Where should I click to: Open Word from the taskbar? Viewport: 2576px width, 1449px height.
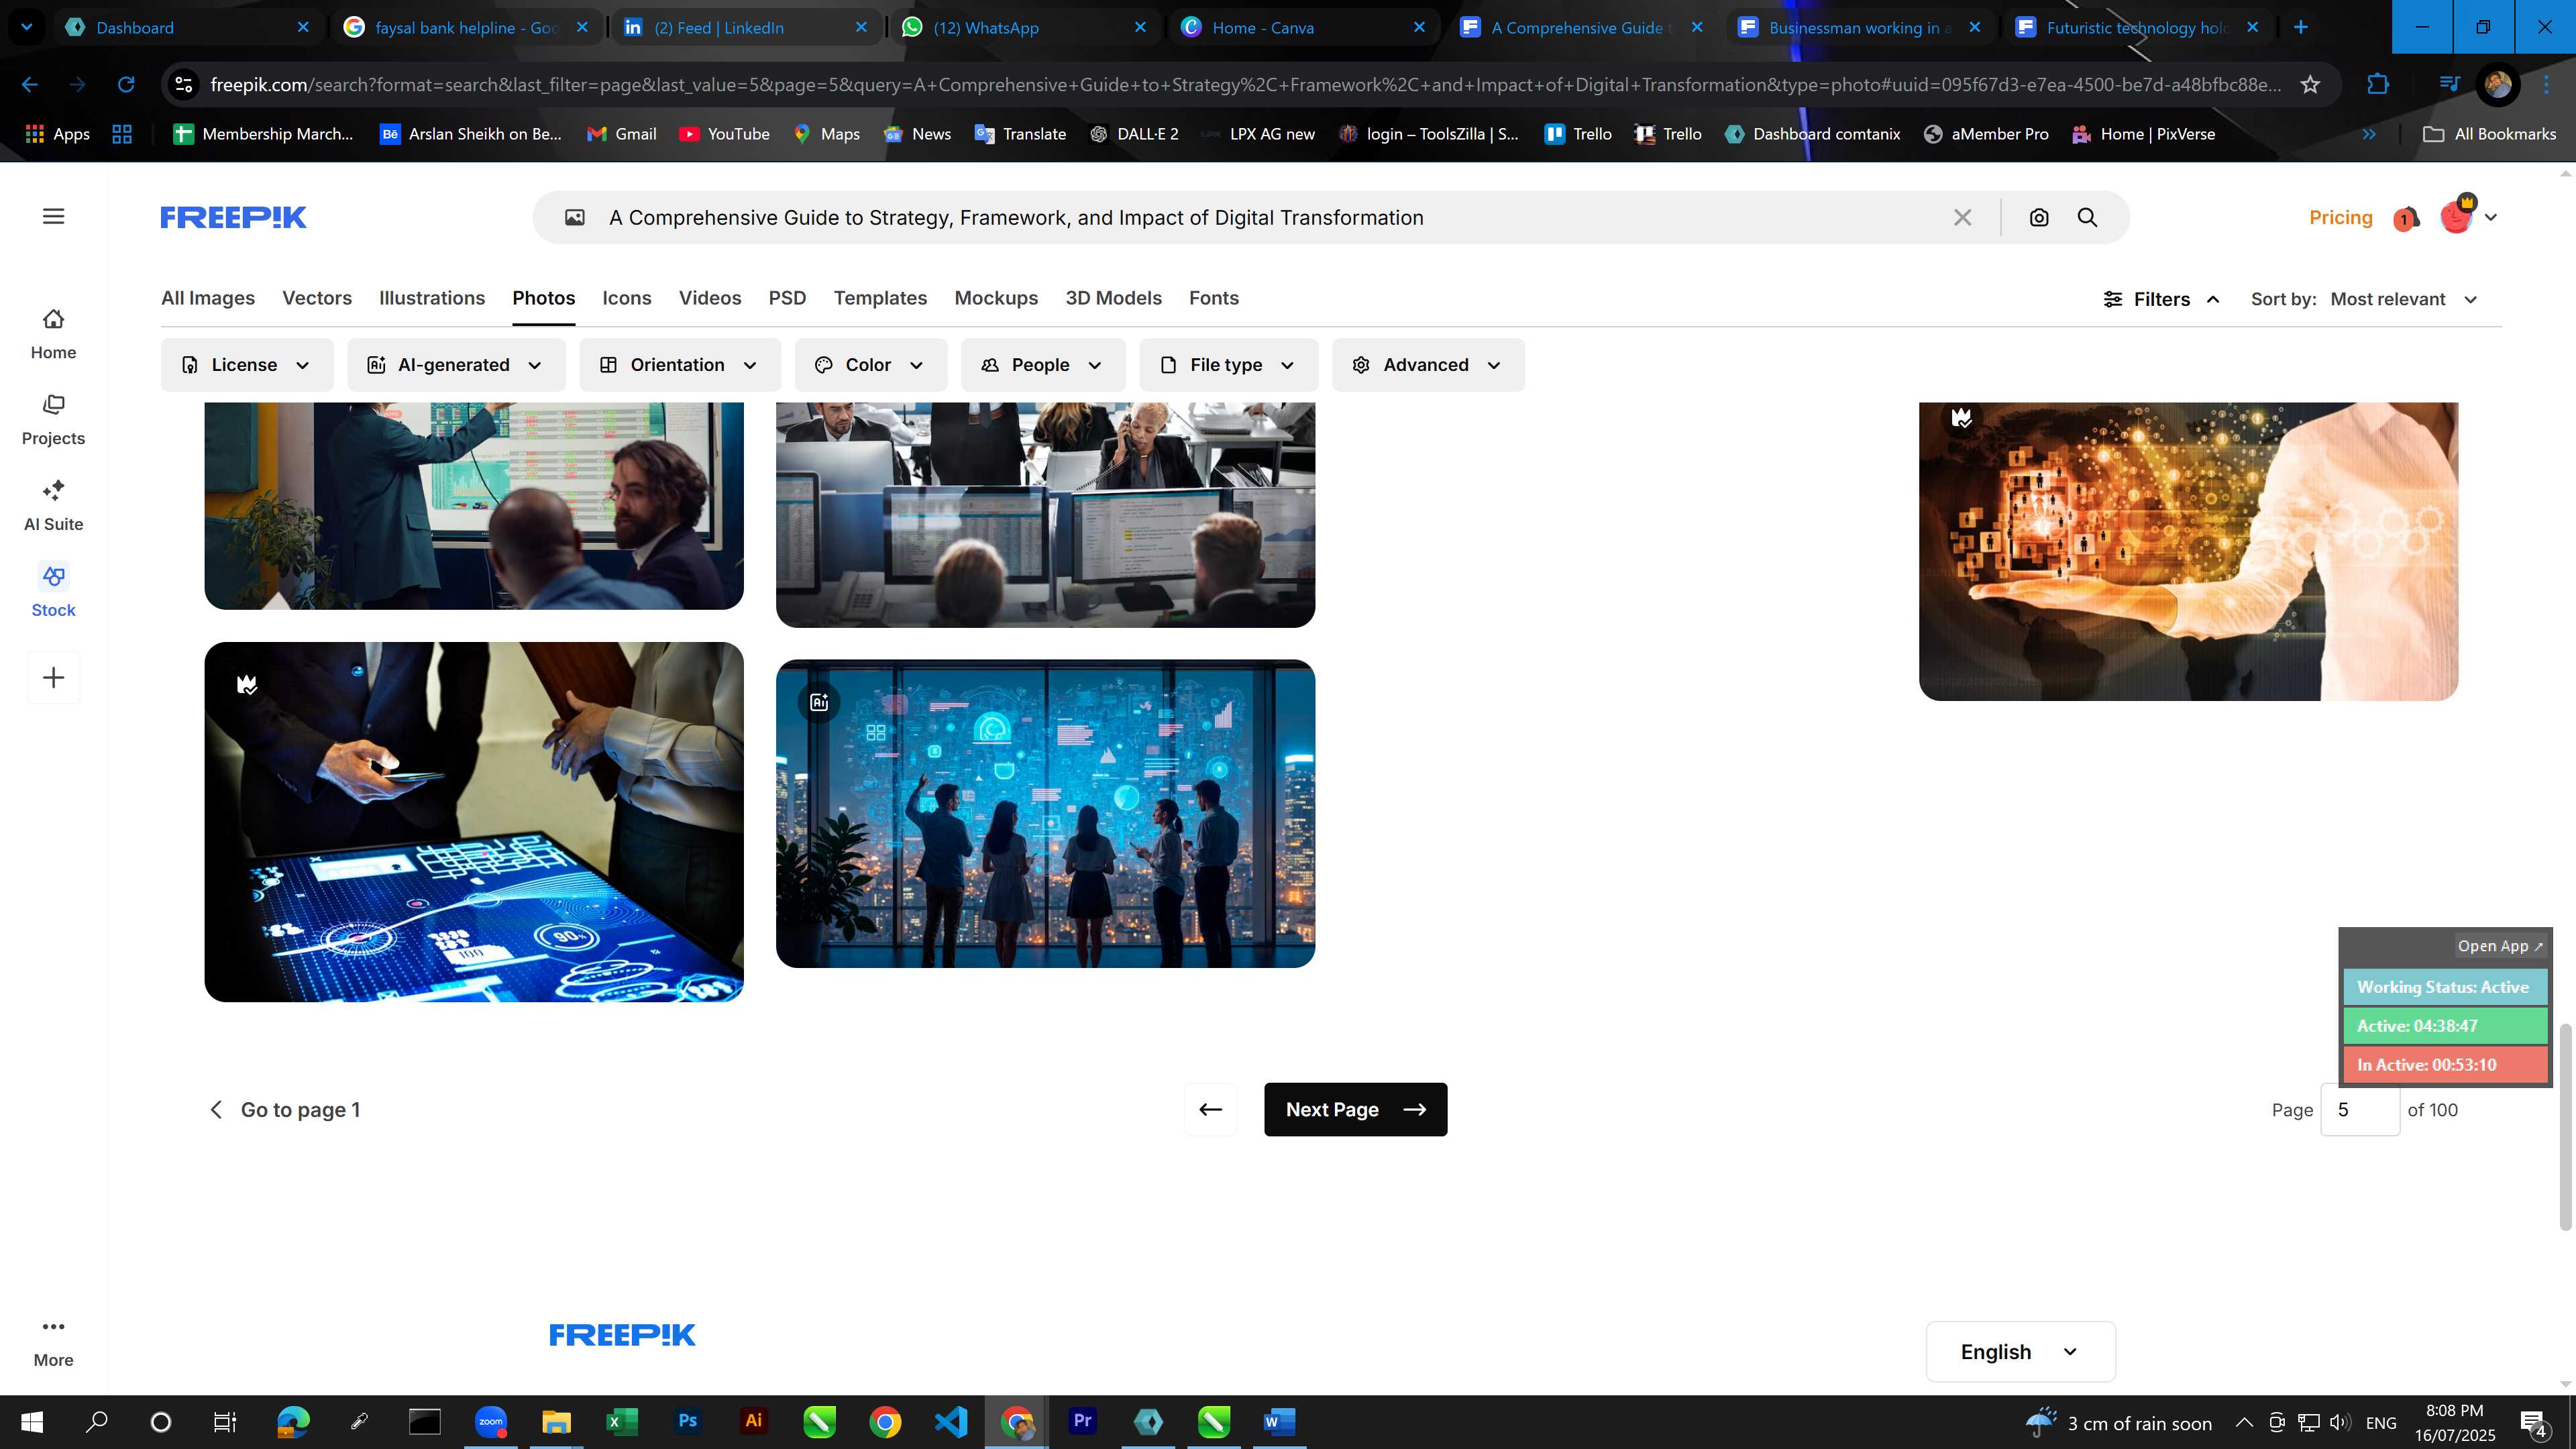tap(1280, 1421)
